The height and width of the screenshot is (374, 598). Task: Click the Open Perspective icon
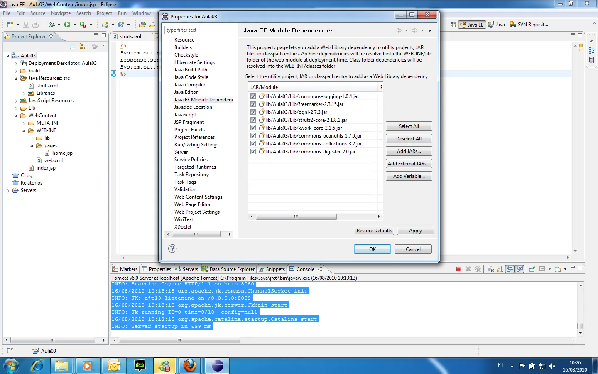453,25
